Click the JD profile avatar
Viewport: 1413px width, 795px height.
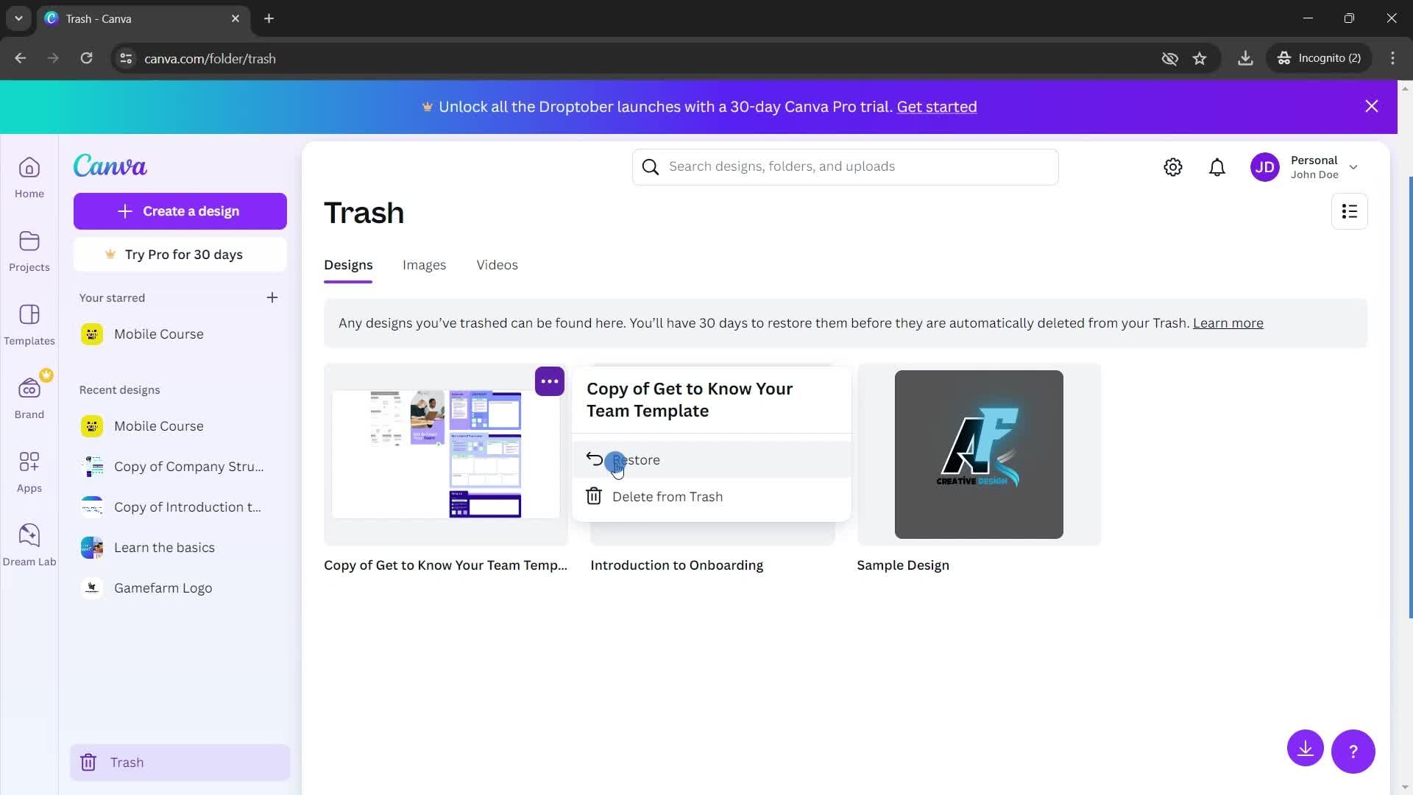[1265, 167]
